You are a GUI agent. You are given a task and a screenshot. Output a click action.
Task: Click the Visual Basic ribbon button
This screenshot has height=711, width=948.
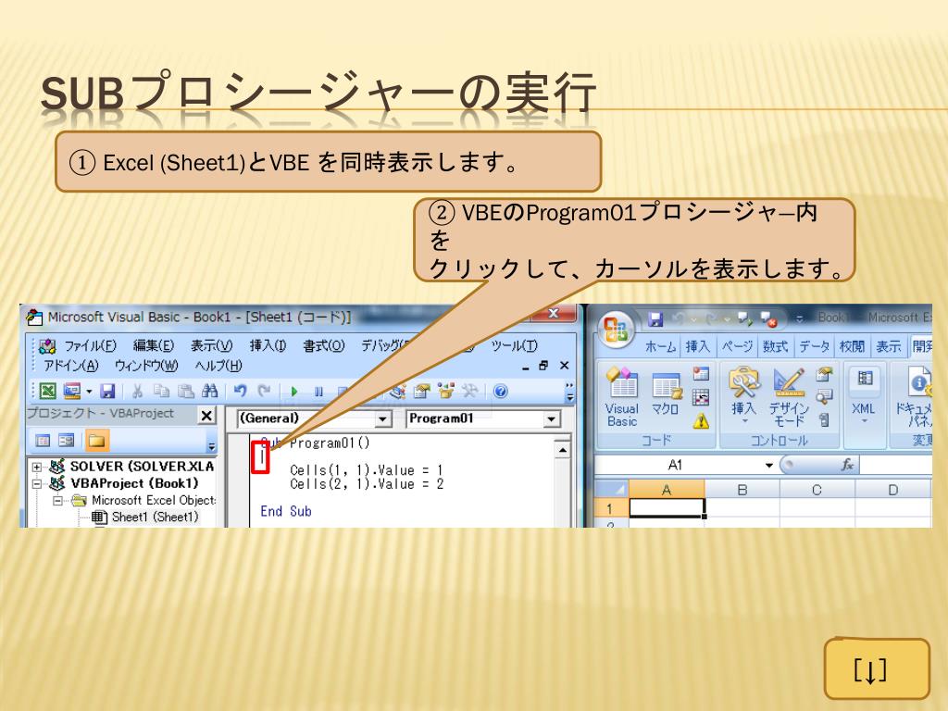point(622,397)
